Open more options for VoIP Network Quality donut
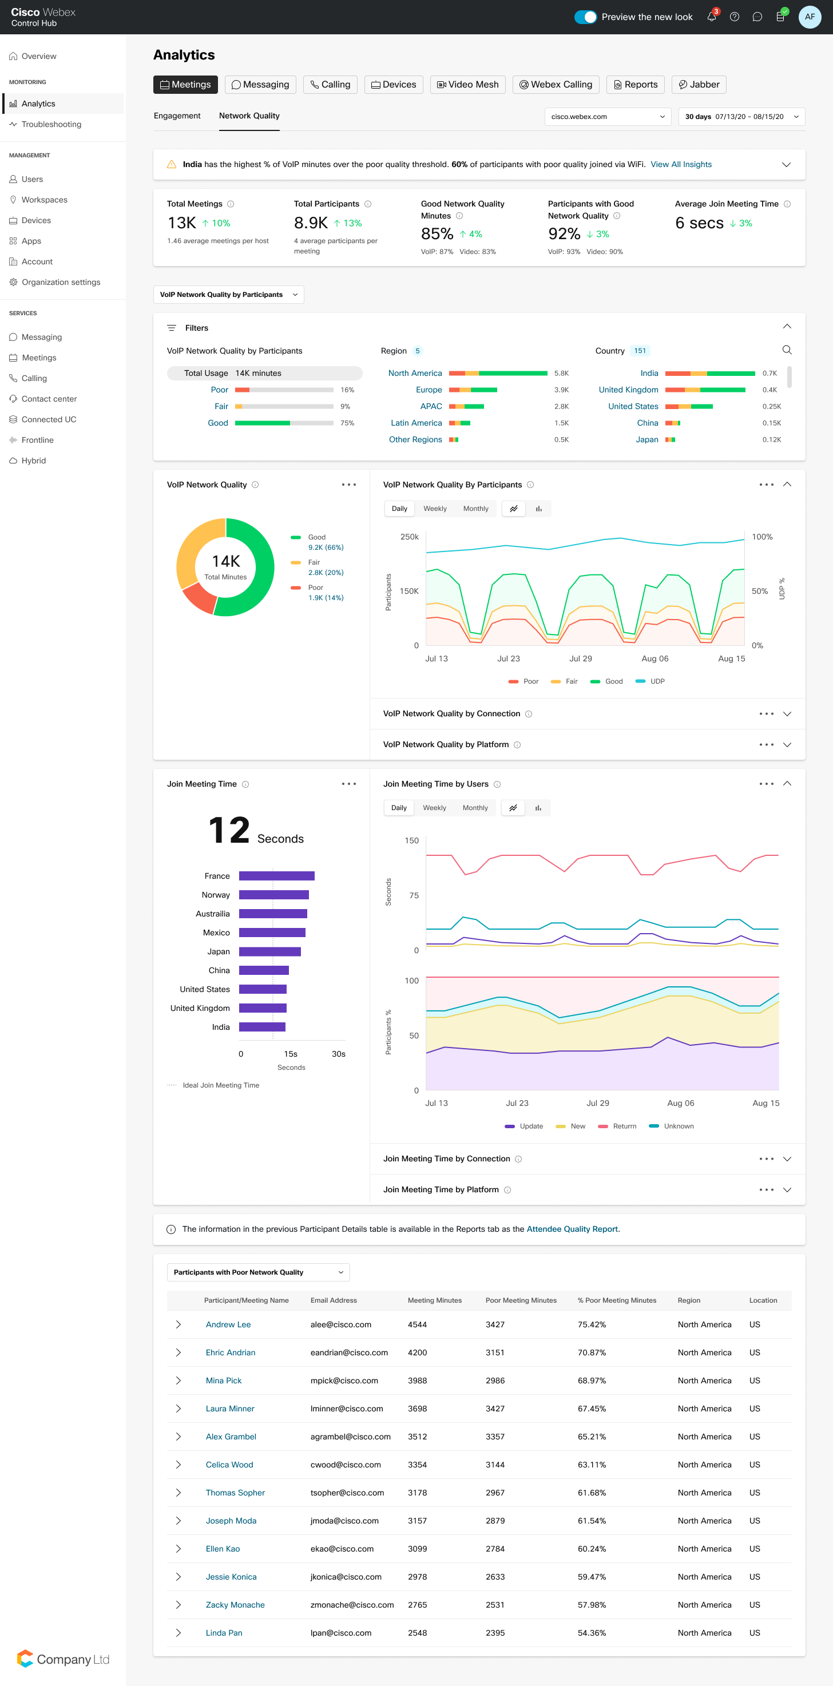This screenshot has height=1686, width=833. pos(349,485)
